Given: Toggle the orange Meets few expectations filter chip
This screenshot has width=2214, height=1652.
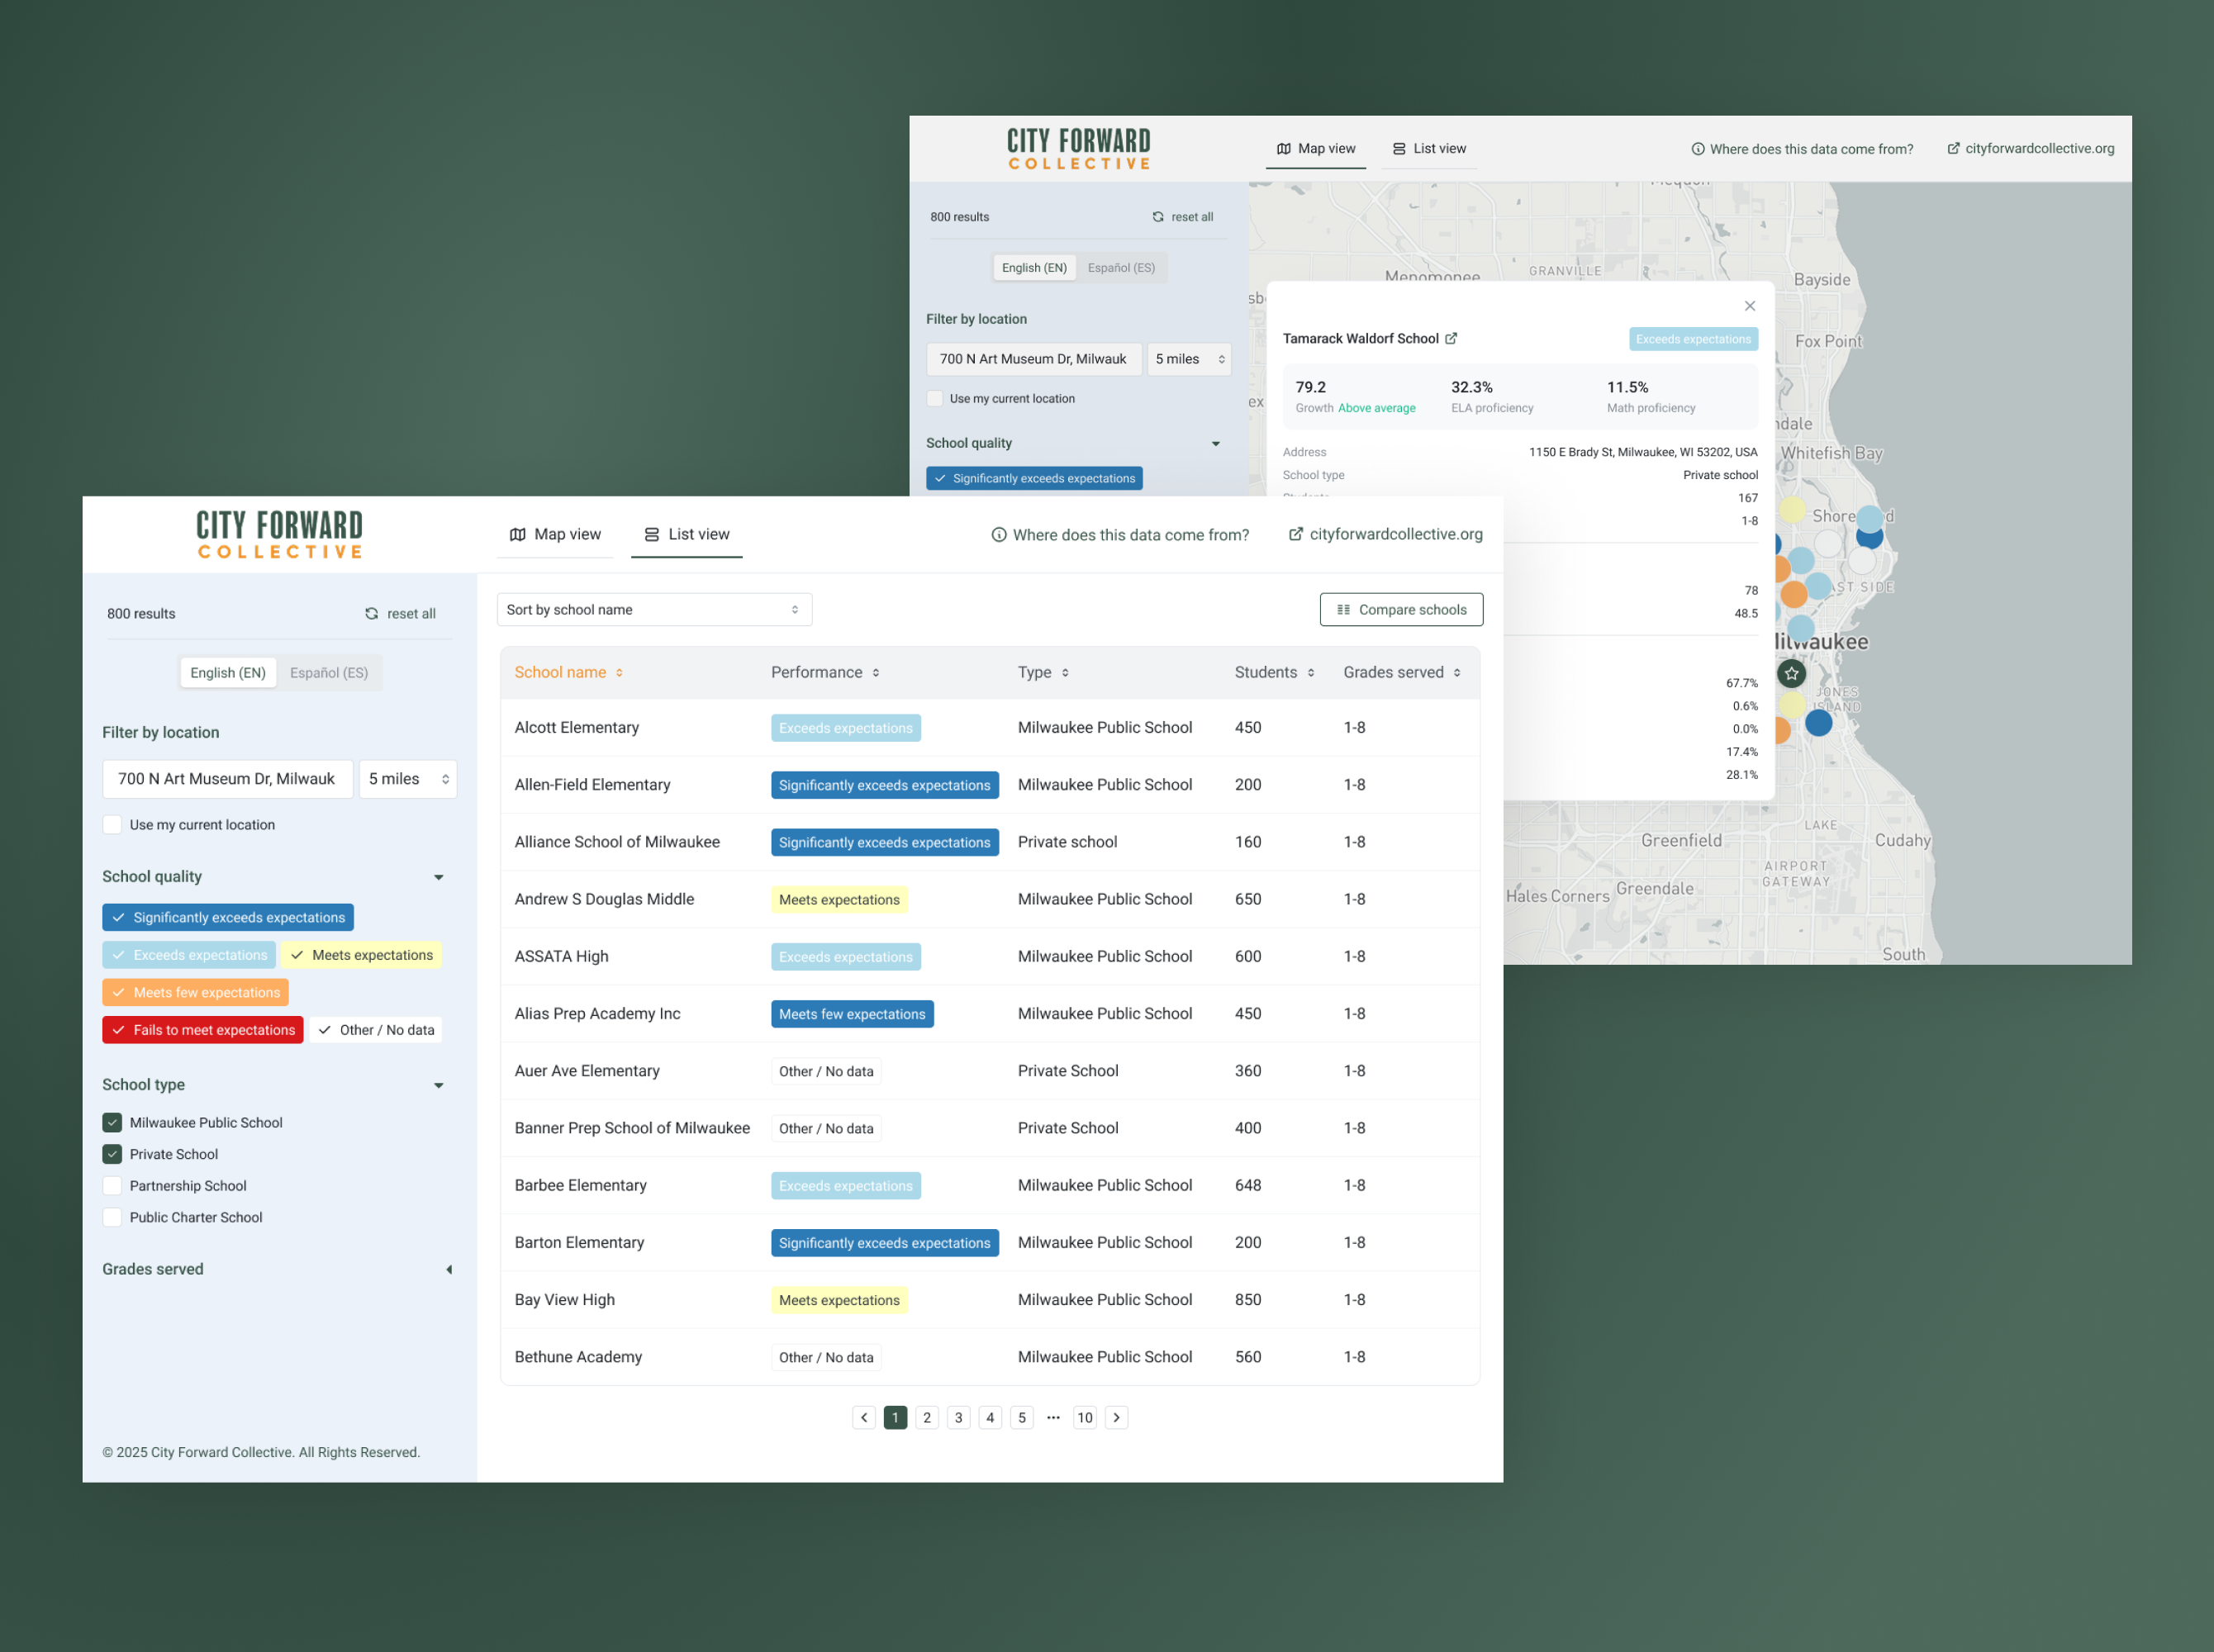Looking at the screenshot, I should coord(195,992).
